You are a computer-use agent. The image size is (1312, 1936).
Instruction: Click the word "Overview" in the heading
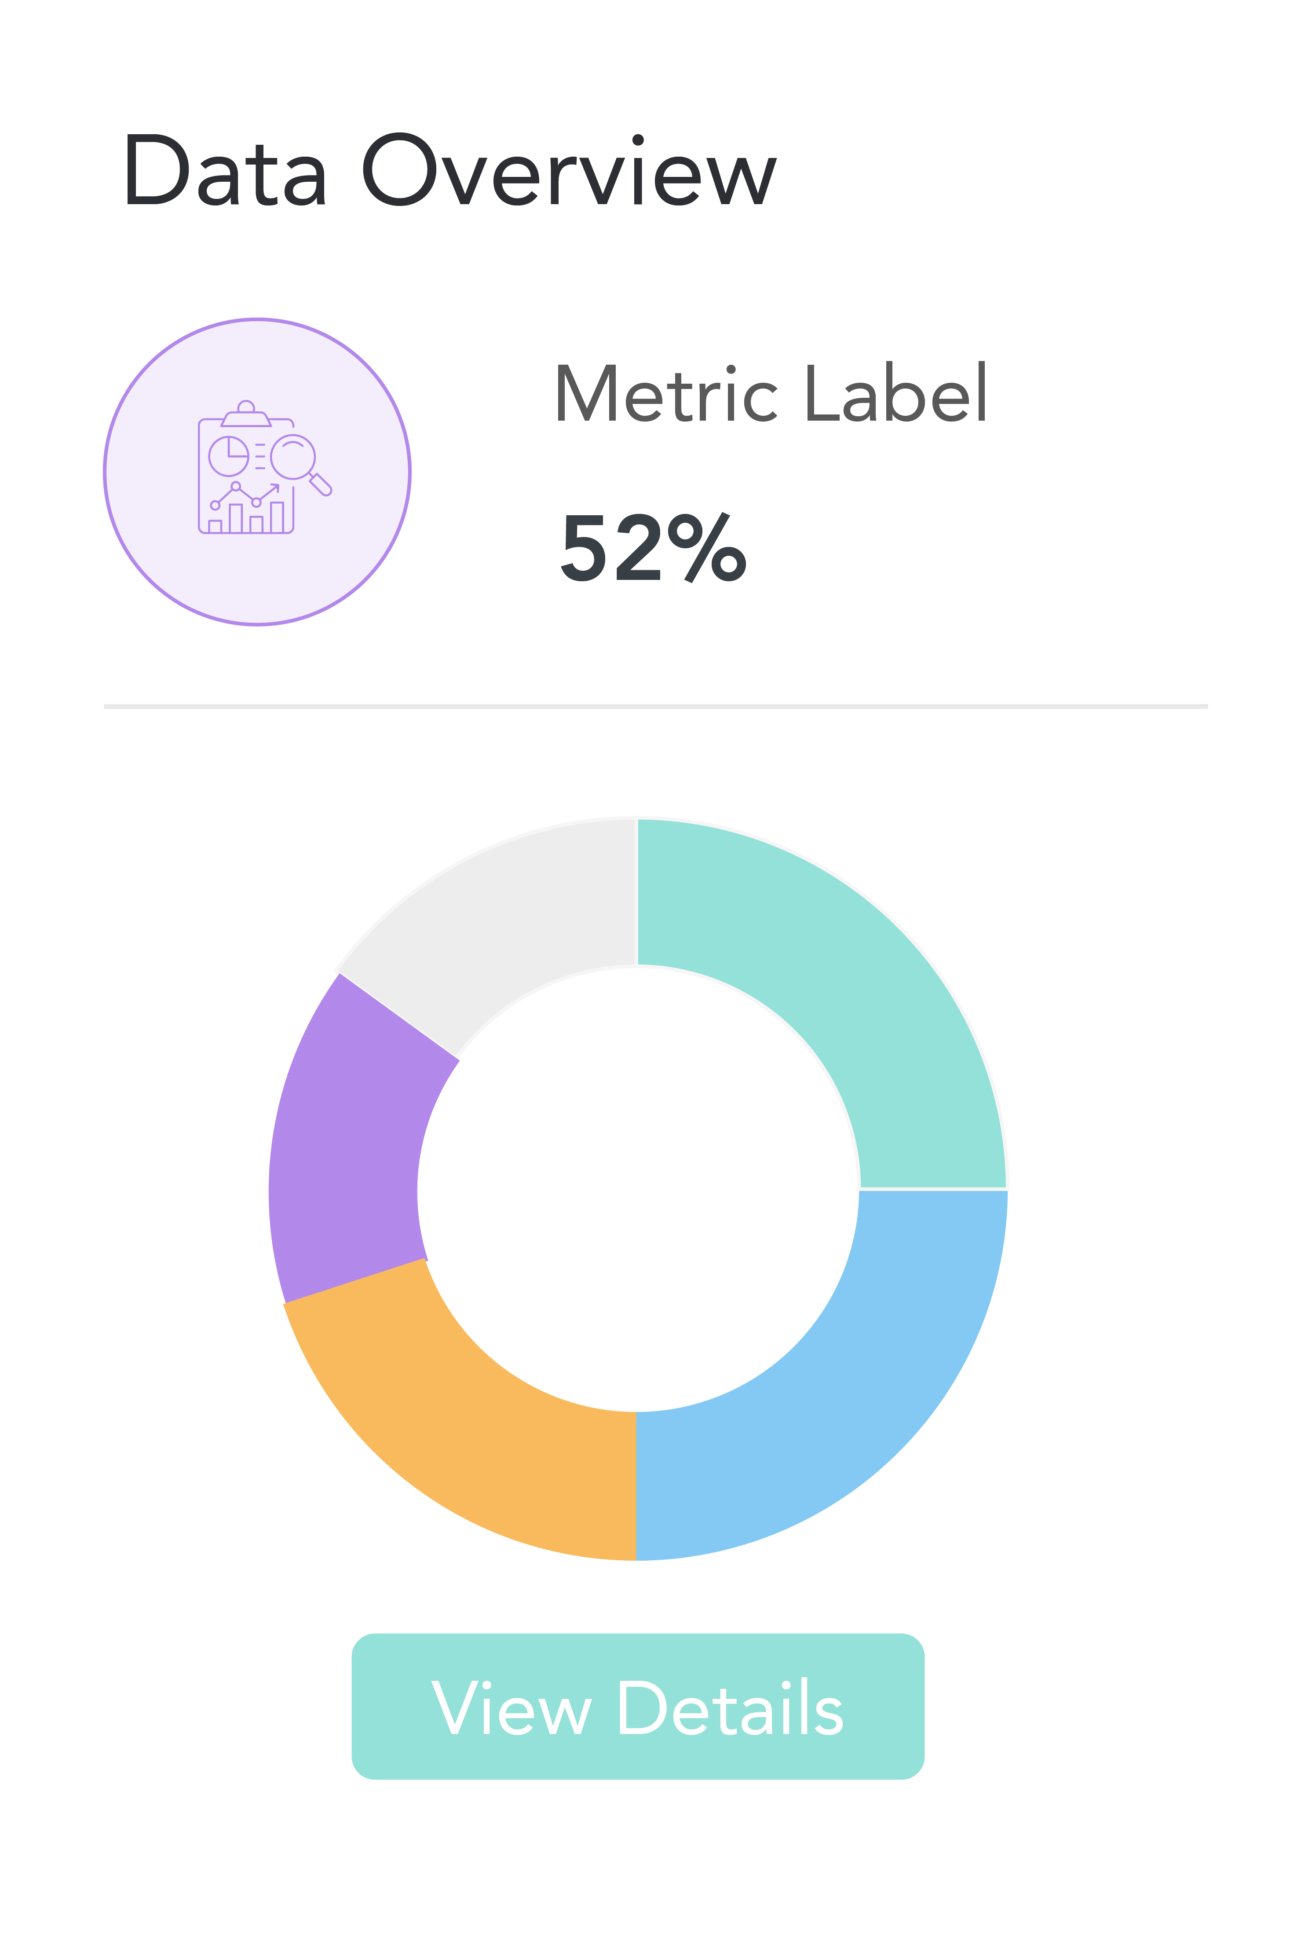570,170
